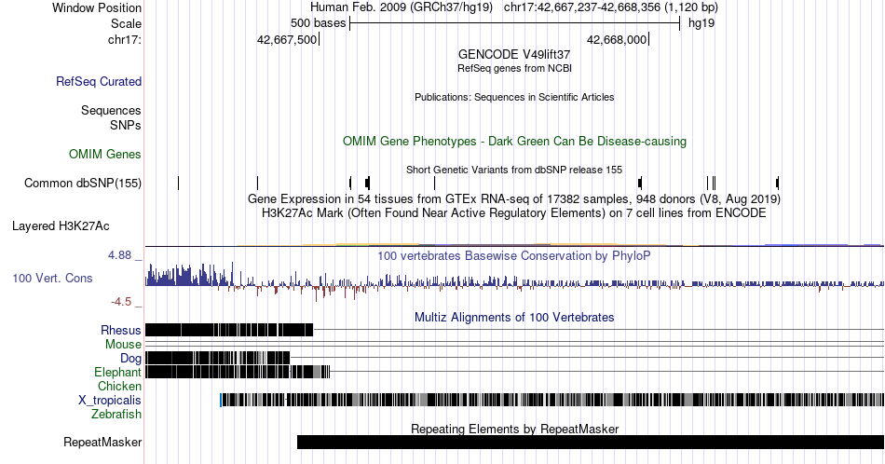
Task: Select the Common dbSNP(155) track label
Action: [x=83, y=183]
